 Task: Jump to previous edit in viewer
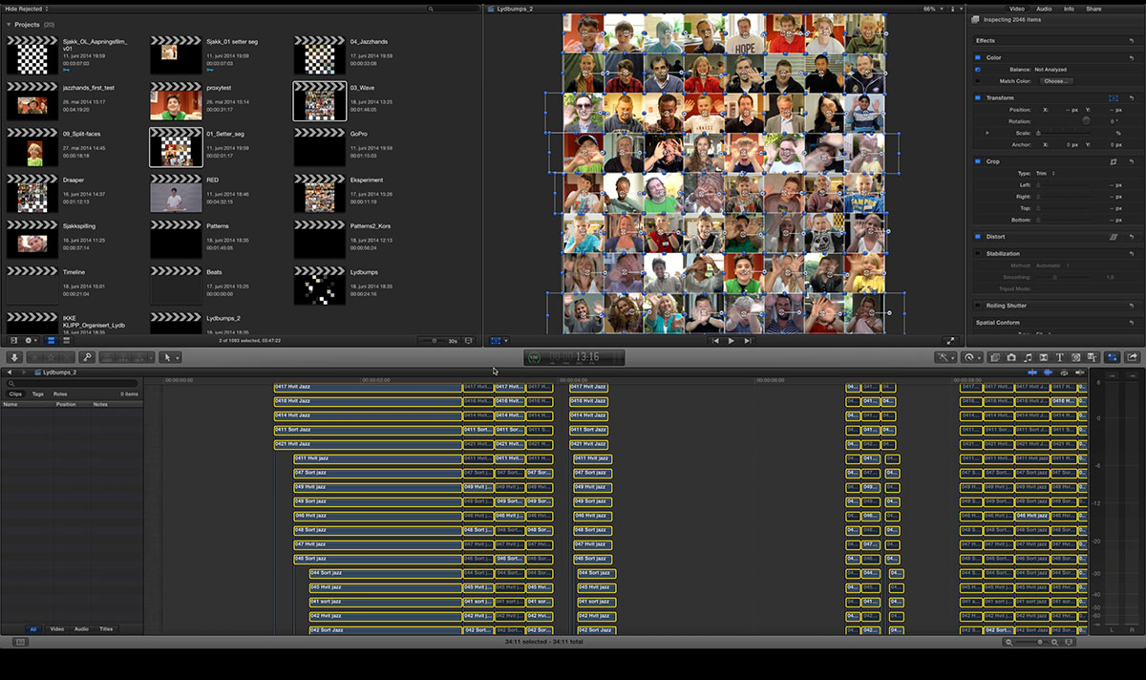coord(715,341)
